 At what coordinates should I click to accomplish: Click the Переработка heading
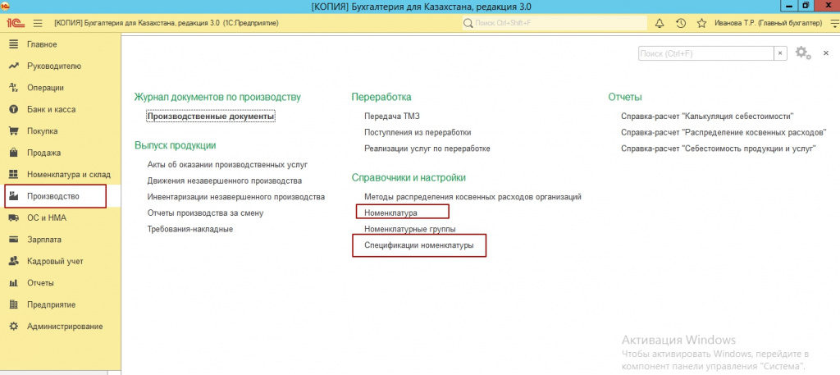click(x=381, y=97)
